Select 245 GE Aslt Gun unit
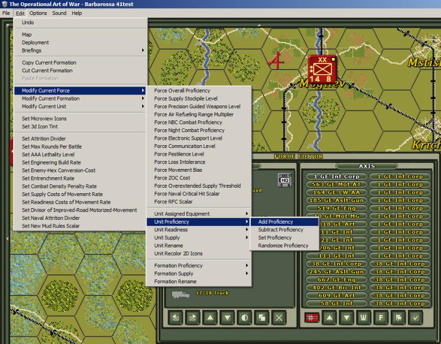This screenshot has height=344, width=441. pyautogui.click(x=336, y=272)
